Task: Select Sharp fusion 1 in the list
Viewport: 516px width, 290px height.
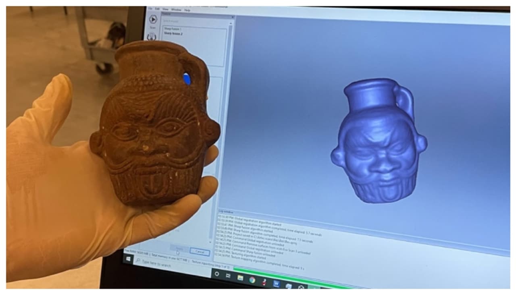Action: [173, 29]
